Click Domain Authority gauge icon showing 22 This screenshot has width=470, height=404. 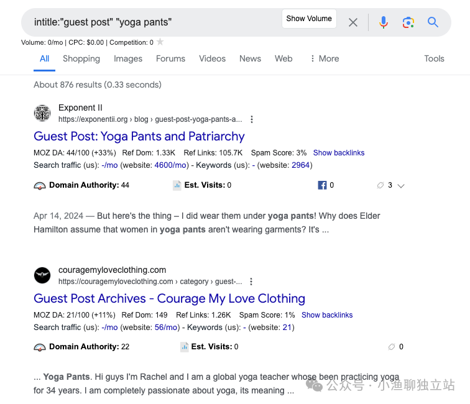[x=40, y=347]
